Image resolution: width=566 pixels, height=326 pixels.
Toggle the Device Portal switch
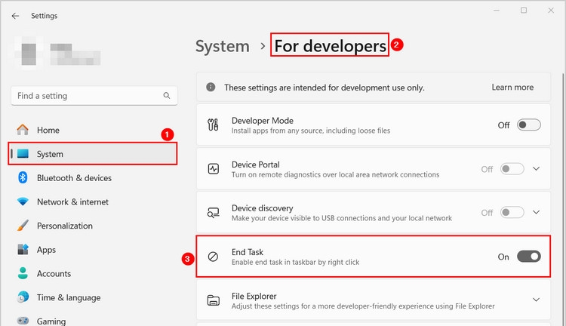pos(512,168)
